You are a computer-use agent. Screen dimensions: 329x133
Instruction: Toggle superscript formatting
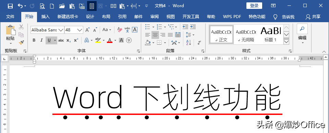pyautogui.click(x=76, y=40)
